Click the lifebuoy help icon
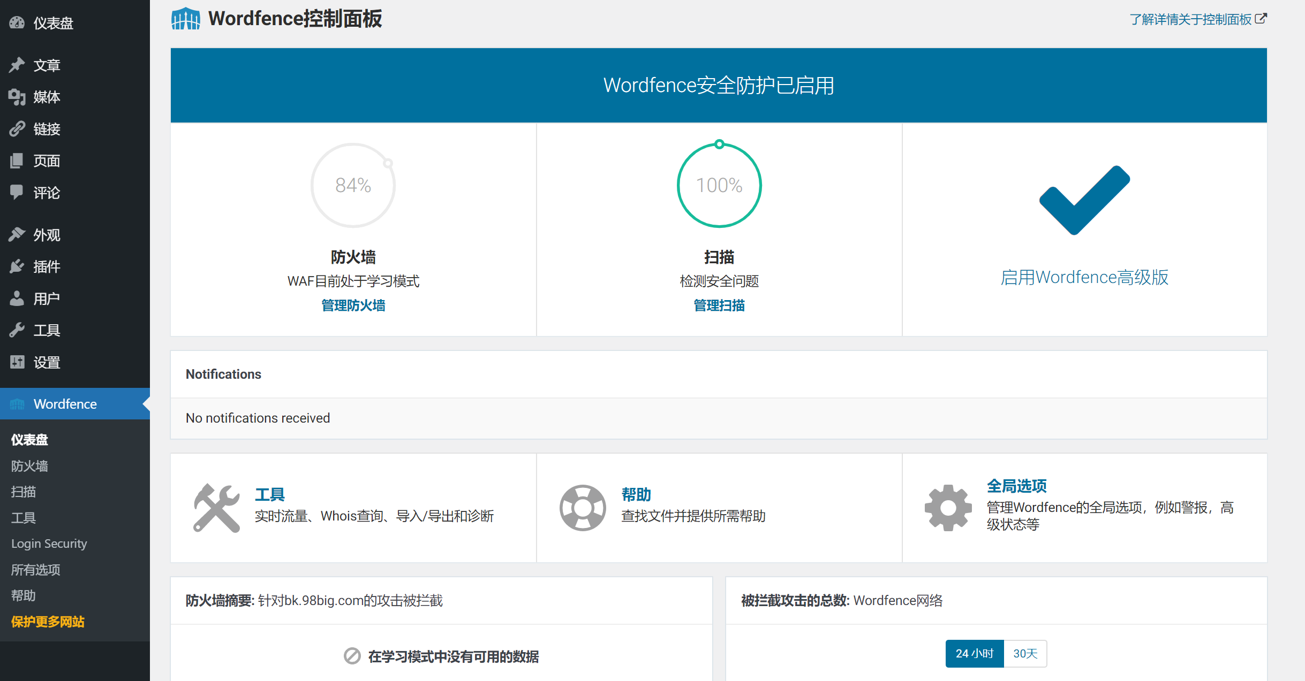 click(582, 508)
